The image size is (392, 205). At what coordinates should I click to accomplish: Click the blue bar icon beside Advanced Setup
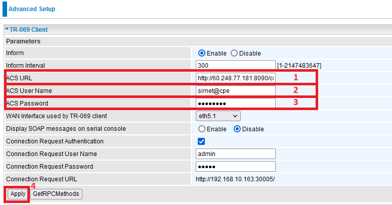(5, 9)
